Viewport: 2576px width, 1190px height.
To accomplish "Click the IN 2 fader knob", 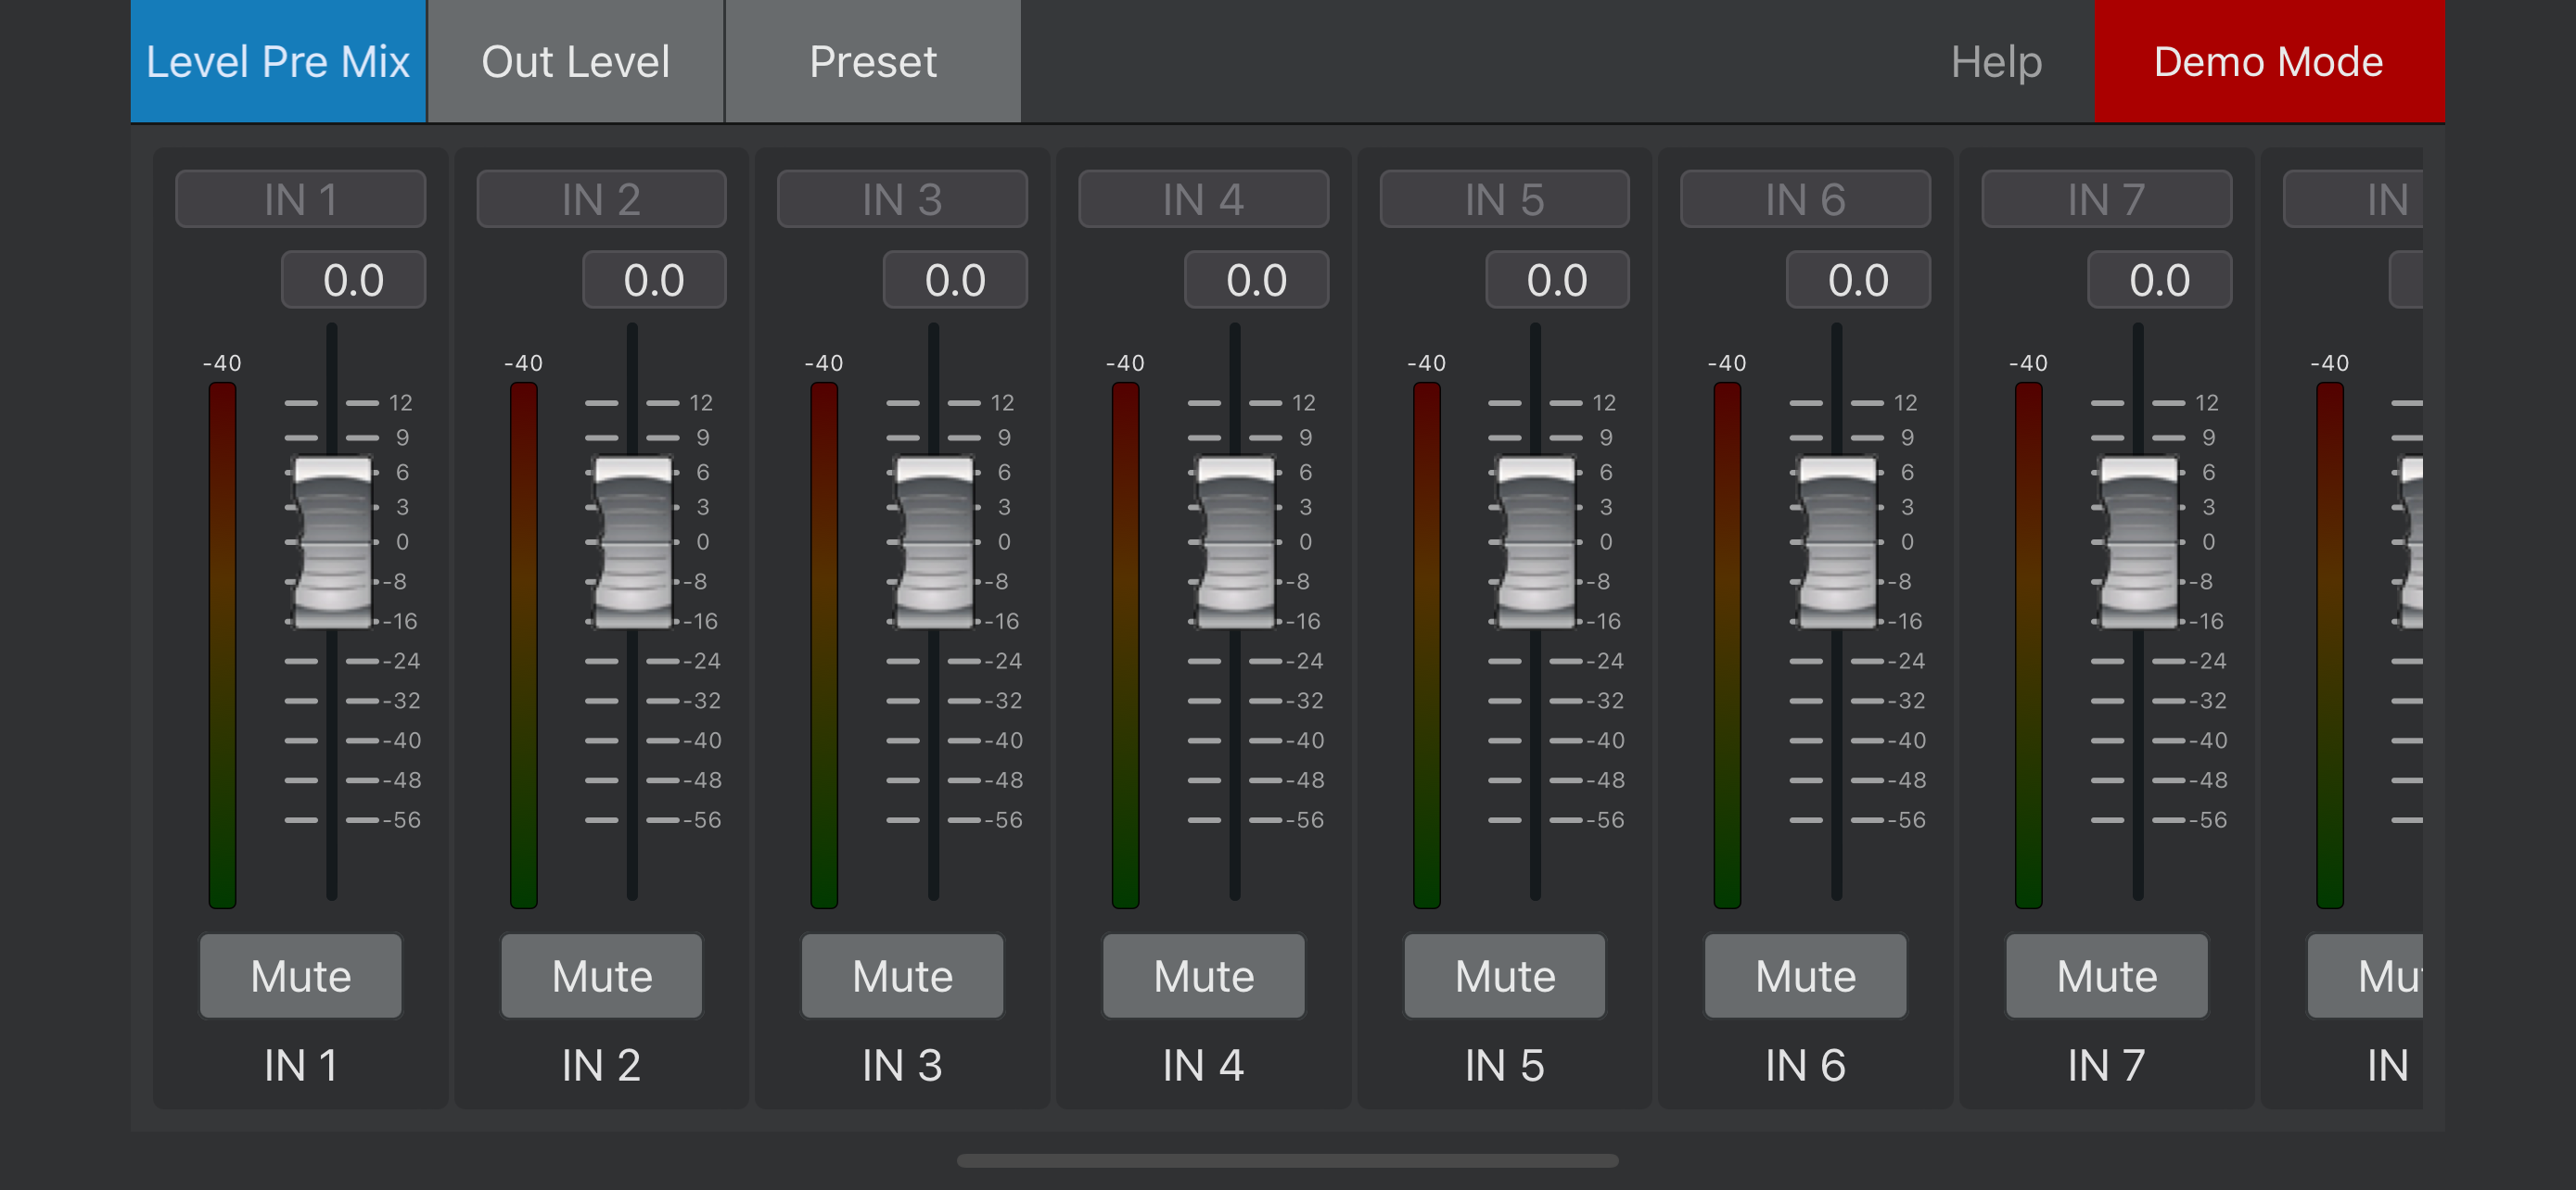I will pyautogui.click(x=632, y=542).
